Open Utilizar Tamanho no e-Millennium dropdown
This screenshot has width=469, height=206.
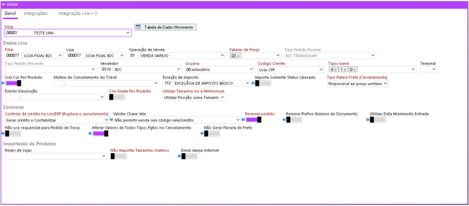tap(223, 97)
